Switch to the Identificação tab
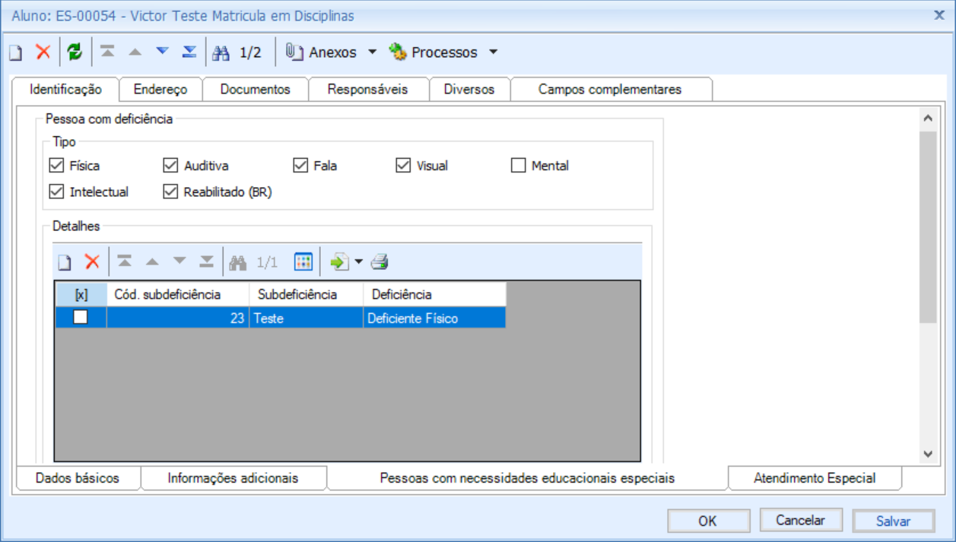 pos(65,89)
